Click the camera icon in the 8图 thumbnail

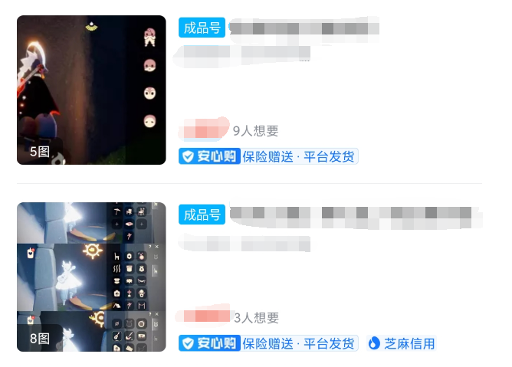117,293
